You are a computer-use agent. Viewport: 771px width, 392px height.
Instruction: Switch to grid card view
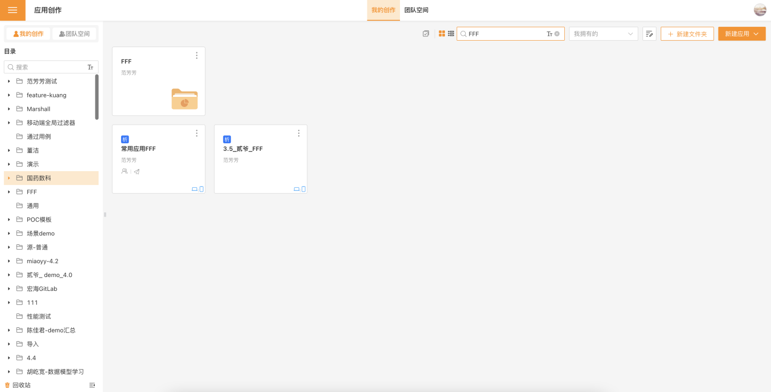pyautogui.click(x=442, y=34)
